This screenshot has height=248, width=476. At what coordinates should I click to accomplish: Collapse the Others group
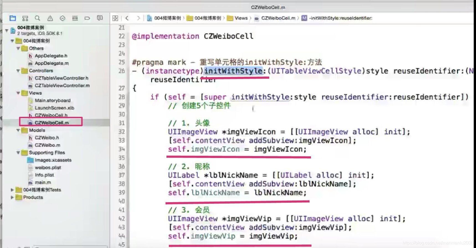(18, 48)
